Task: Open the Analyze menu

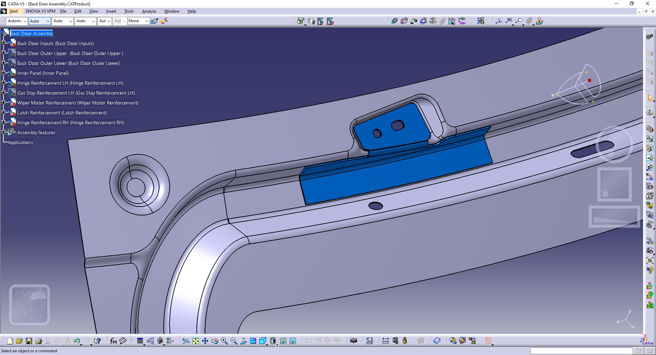Action: pos(149,11)
